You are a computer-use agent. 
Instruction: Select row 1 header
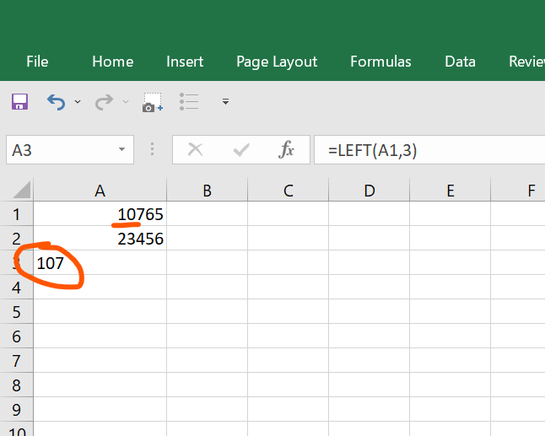[x=16, y=214]
